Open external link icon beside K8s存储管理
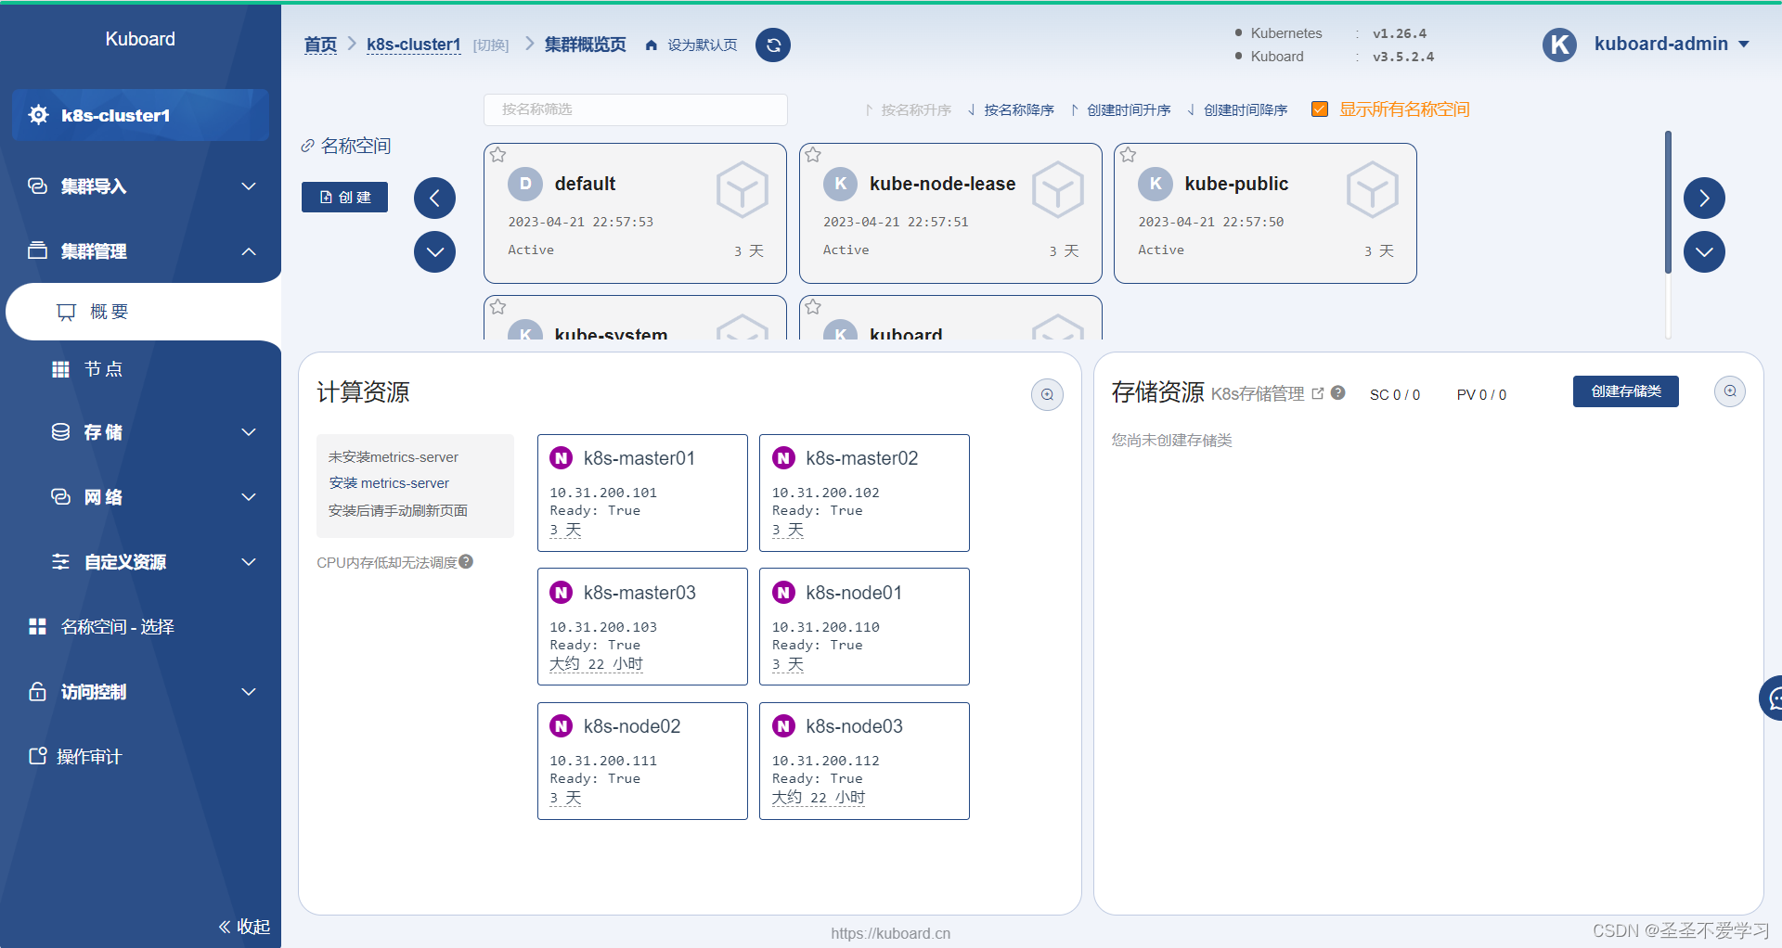This screenshot has width=1782, height=948. click(x=1317, y=393)
